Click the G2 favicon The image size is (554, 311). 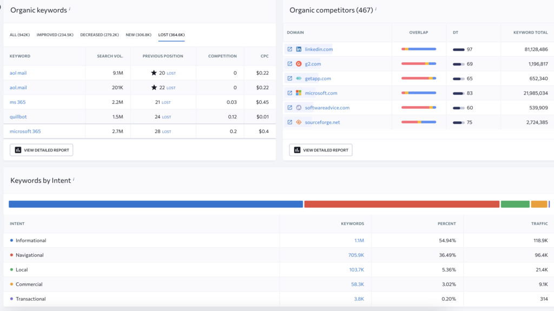(x=299, y=64)
